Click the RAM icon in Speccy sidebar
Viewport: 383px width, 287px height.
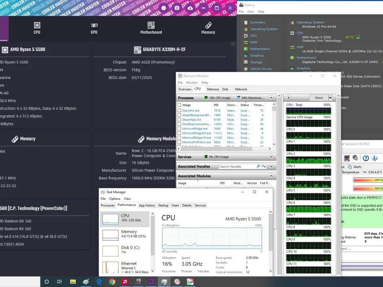[246, 42]
